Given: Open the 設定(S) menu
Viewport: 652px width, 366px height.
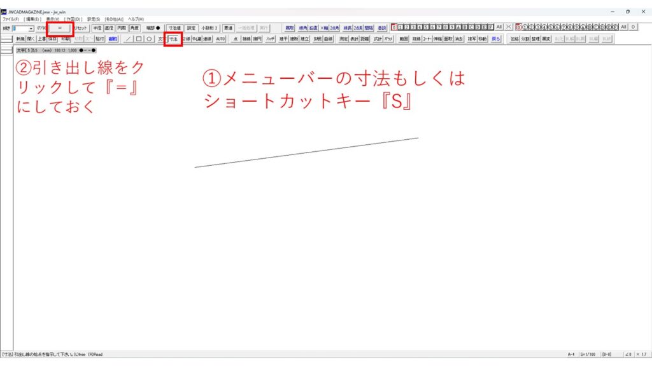Looking at the screenshot, I should click(x=94, y=19).
